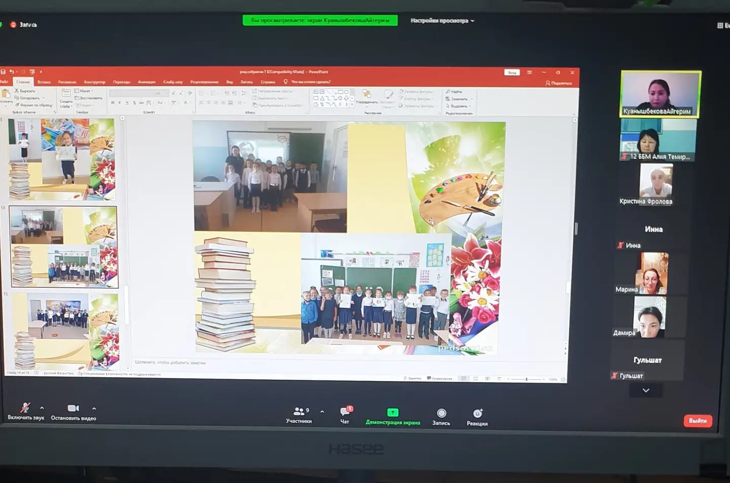Unmute the microphone with Включить звук
This screenshot has width=730, height=483.
coord(25,408)
